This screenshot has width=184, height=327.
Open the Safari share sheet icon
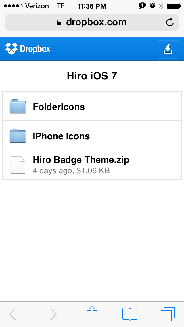pos(92,314)
